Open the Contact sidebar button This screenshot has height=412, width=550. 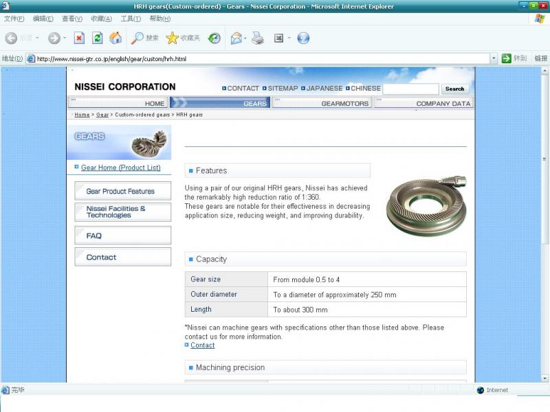pyautogui.click(x=123, y=257)
